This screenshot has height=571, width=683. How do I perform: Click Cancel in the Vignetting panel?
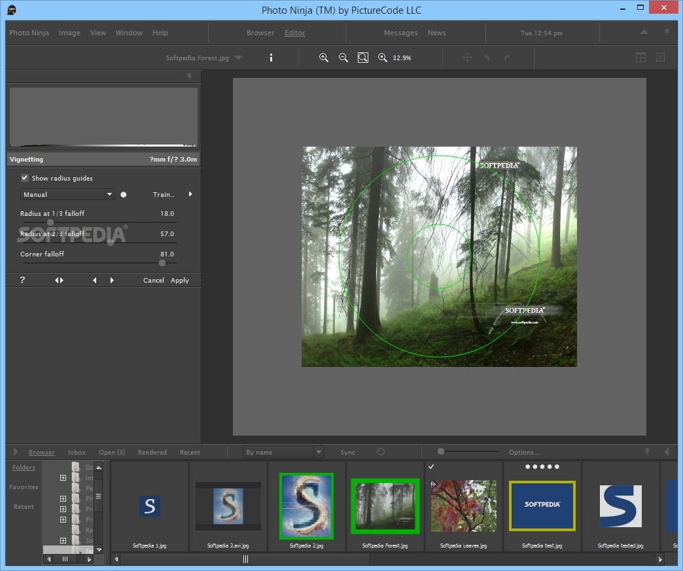tap(154, 280)
